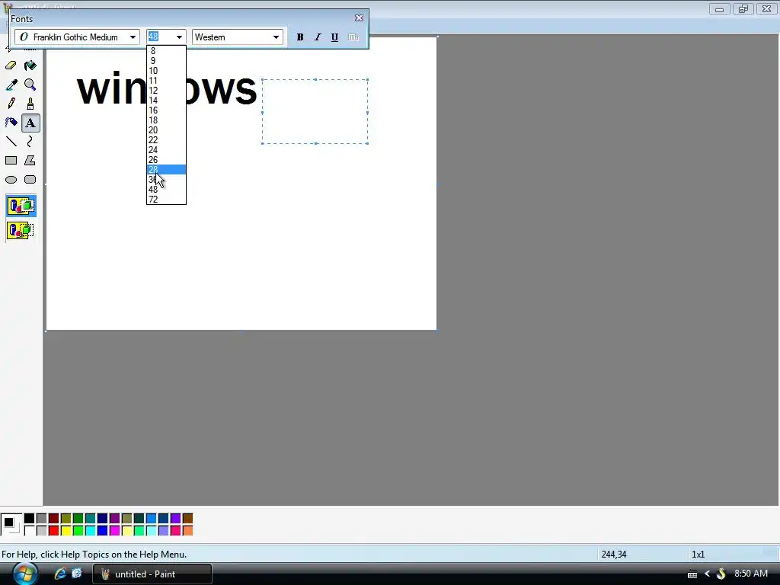
Task: Select the Eraser tool
Action: click(x=11, y=66)
